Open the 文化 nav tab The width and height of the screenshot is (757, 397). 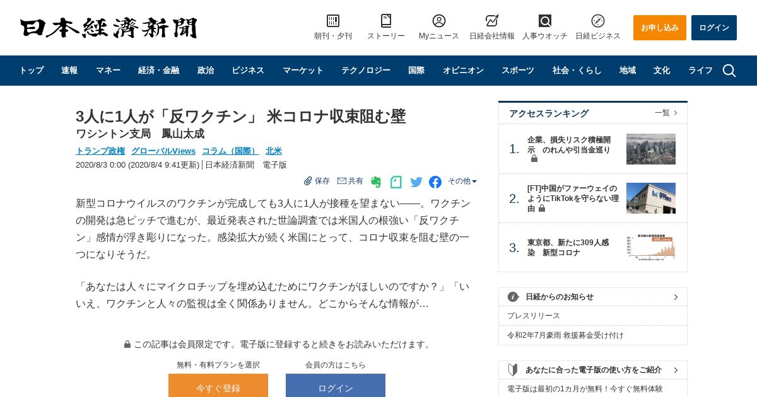pyautogui.click(x=662, y=71)
